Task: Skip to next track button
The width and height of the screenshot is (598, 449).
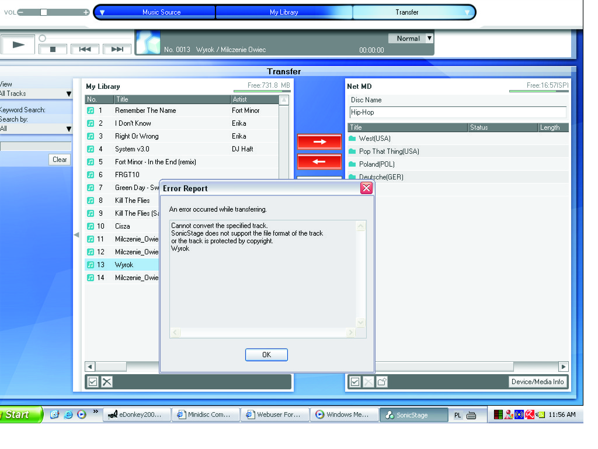Action: tap(117, 49)
